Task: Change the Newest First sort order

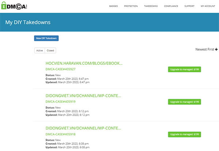Action: tap(207, 49)
